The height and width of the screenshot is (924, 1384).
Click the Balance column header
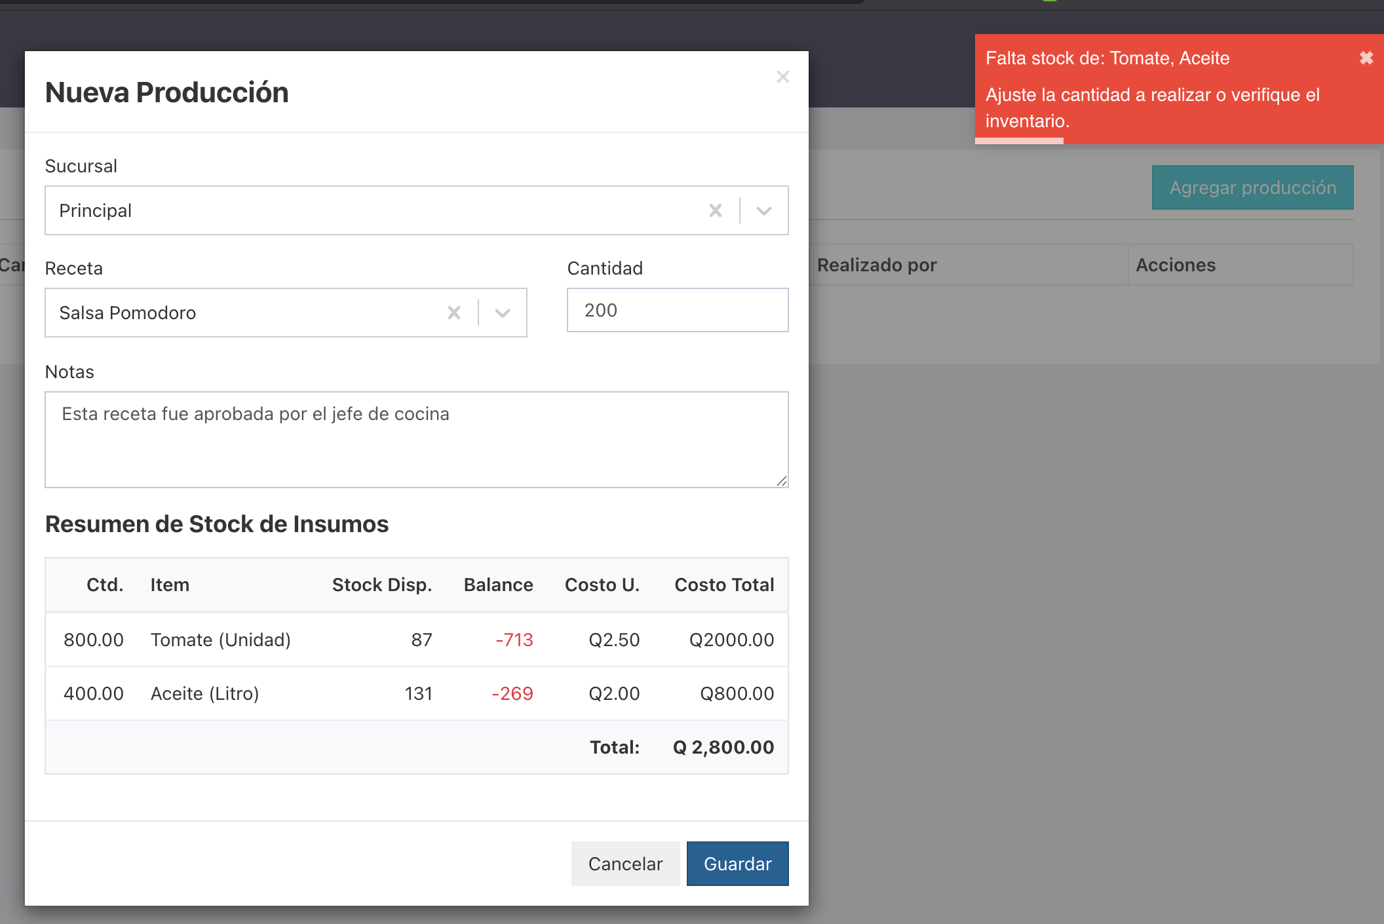click(498, 585)
